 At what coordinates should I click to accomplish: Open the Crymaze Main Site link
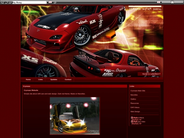pyautogui.click(x=138, y=91)
